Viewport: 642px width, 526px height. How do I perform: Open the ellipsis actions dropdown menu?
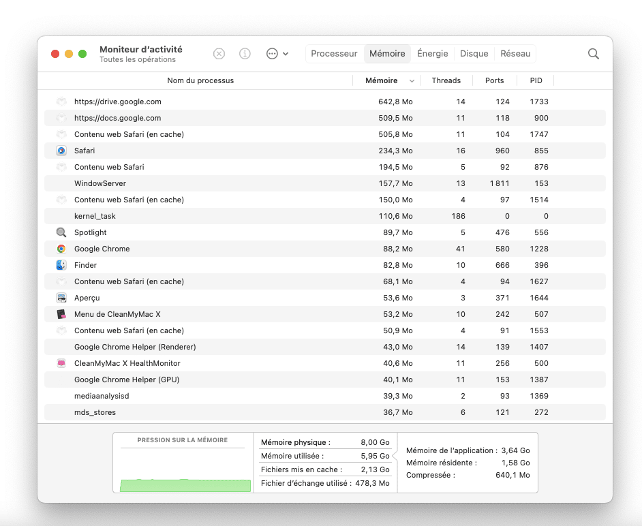click(277, 54)
